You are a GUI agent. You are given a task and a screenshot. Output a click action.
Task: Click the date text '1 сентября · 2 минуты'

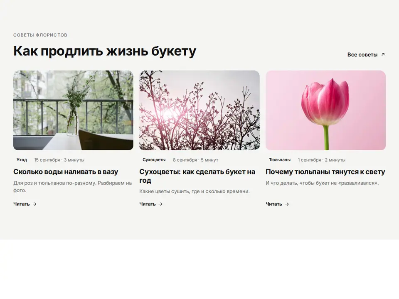(x=322, y=160)
